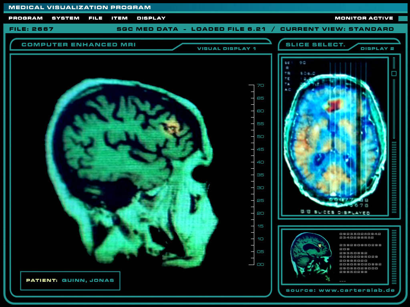
Task: Click the red hotspot on the axial slice
Action: coord(334,105)
